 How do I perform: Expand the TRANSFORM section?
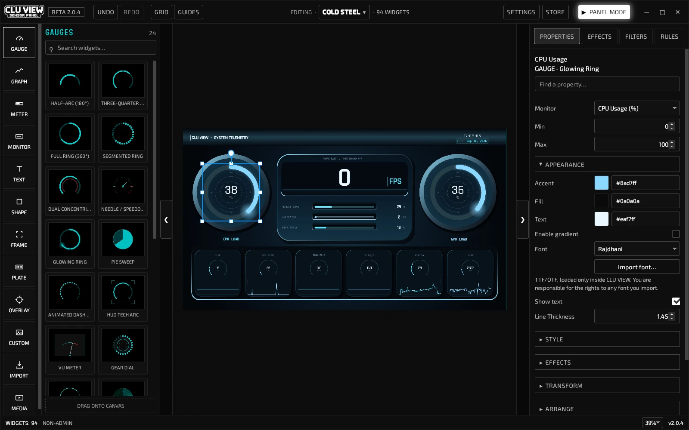click(607, 386)
